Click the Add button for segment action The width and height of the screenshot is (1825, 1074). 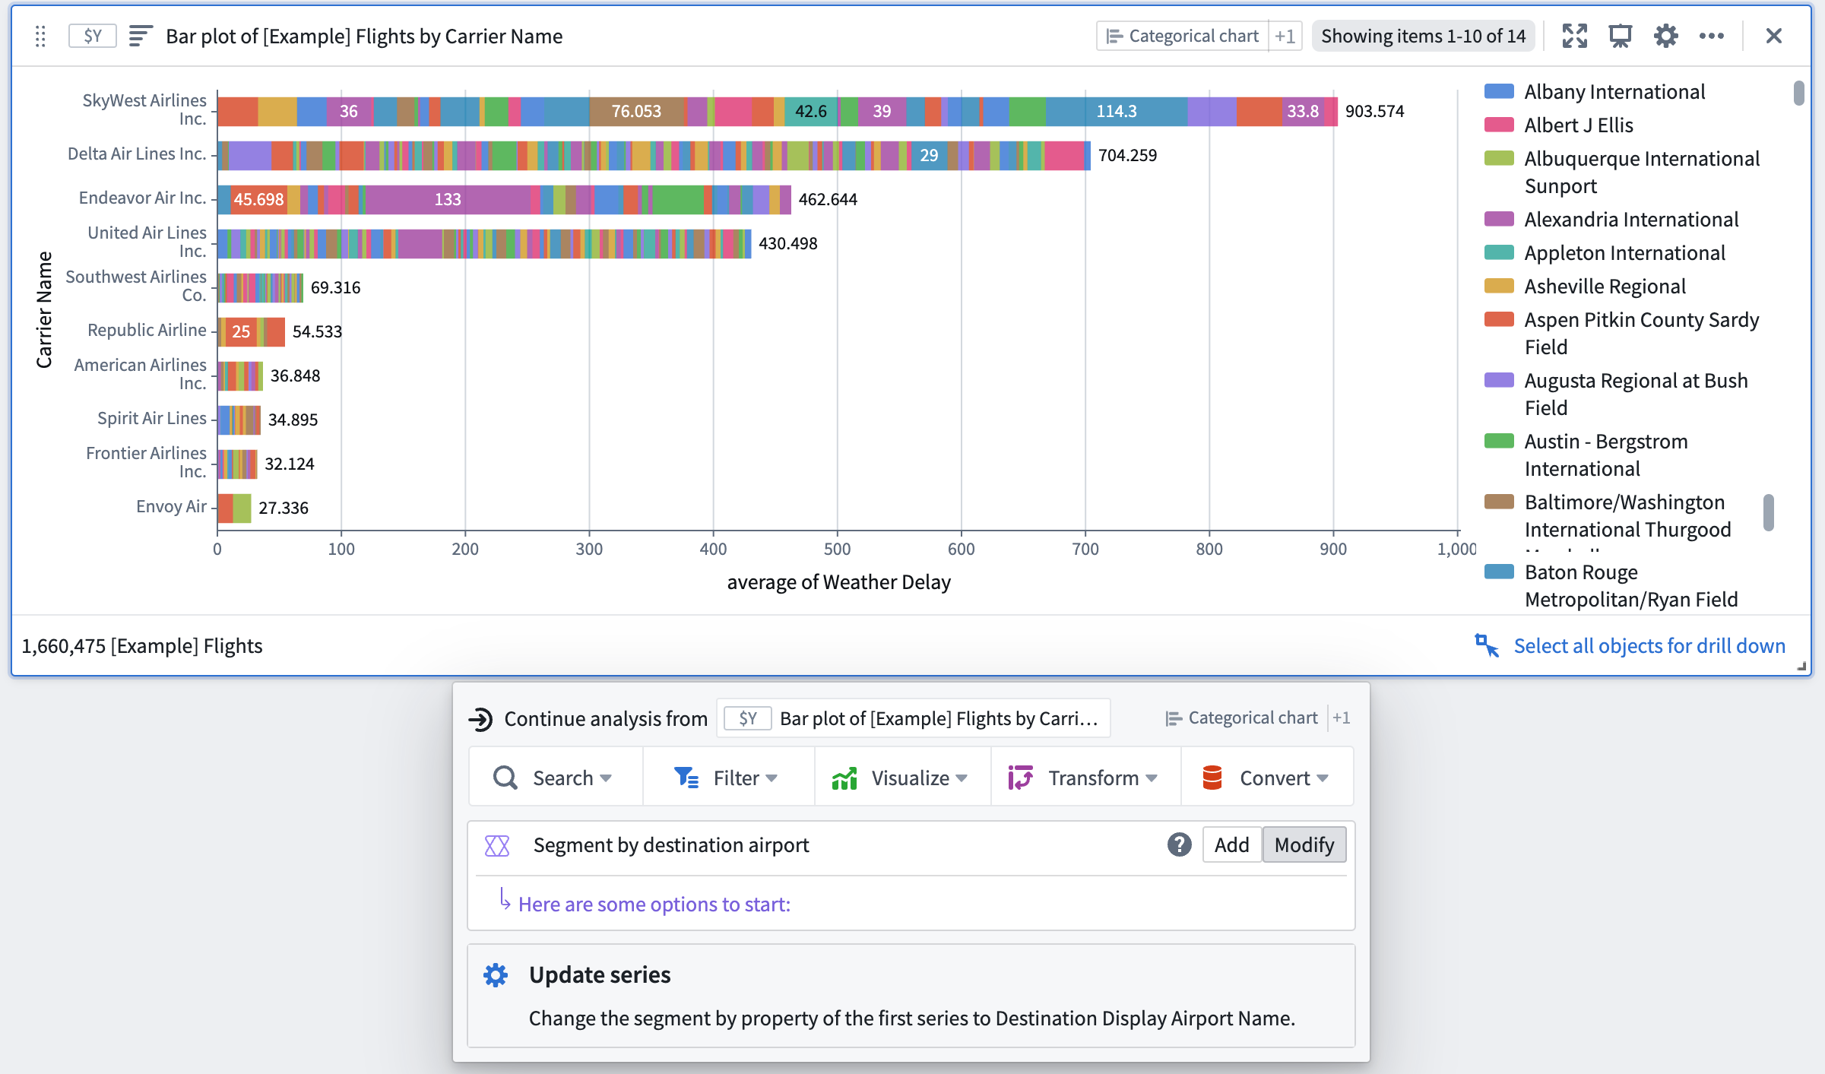pos(1232,844)
